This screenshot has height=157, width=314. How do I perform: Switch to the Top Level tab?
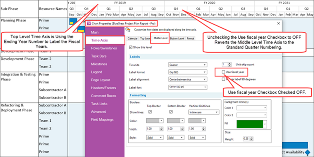click(x=145, y=38)
